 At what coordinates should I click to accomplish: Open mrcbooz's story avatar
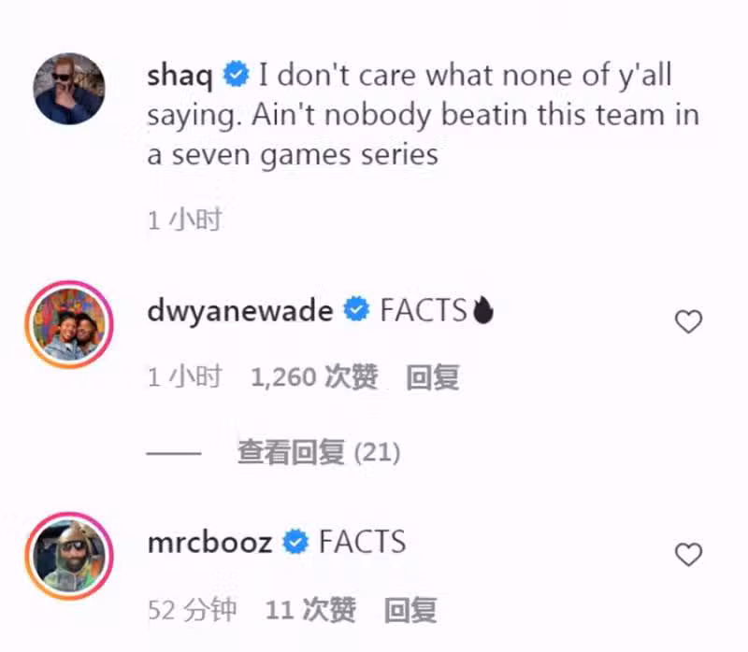[x=69, y=556]
